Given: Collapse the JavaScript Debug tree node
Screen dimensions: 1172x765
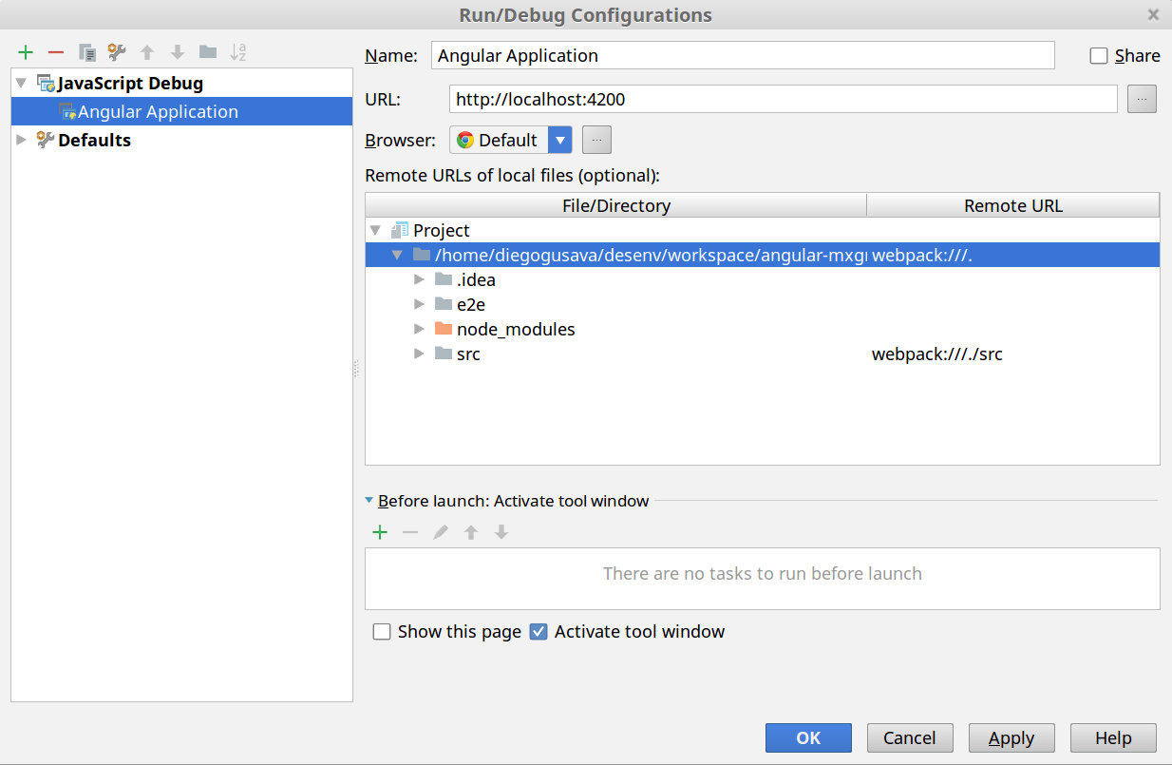Looking at the screenshot, I should click(x=21, y=83).
